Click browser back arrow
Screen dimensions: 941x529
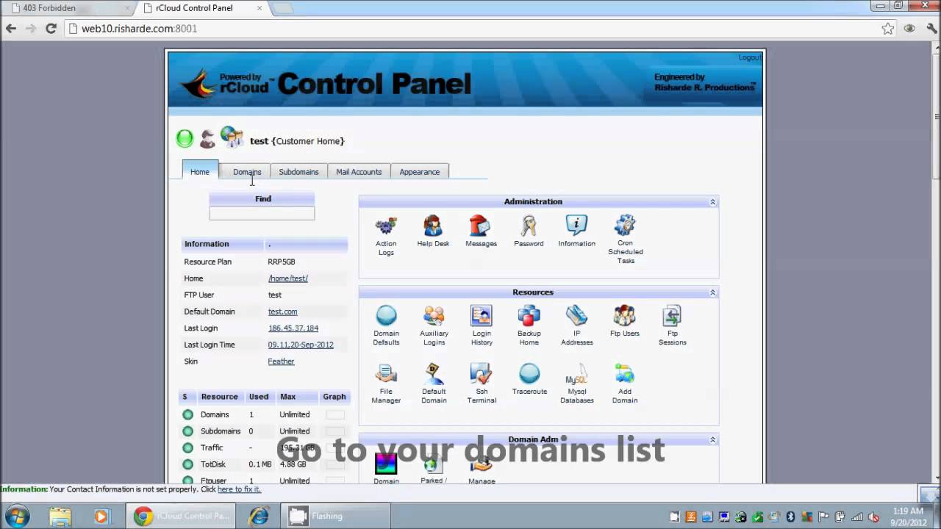[11, 29]
